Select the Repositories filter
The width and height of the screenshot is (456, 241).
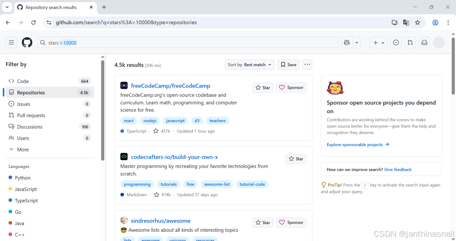[x=50, y=92]
